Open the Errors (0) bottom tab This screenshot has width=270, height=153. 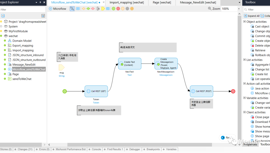42,149
